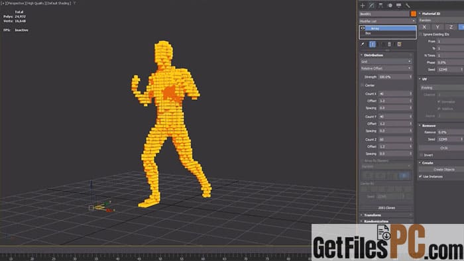464x261 pixels.
Task: Click the orange object color swatch
Action: click(x=414, y=14)
